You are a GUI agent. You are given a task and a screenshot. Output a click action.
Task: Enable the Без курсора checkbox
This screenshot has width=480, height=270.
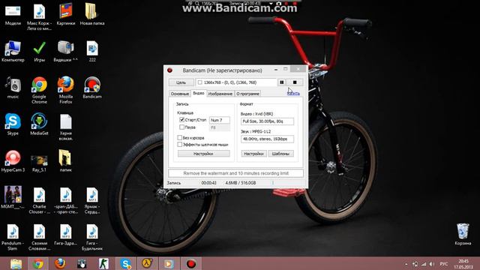180,138
